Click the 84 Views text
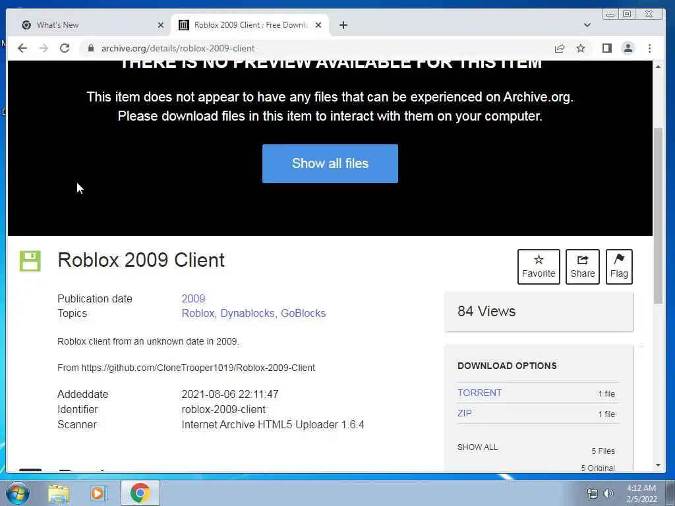 point(486,311)
